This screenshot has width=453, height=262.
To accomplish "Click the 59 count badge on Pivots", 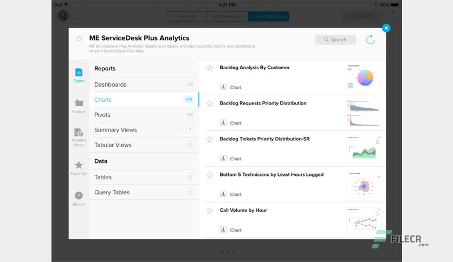I will [190, 115].
